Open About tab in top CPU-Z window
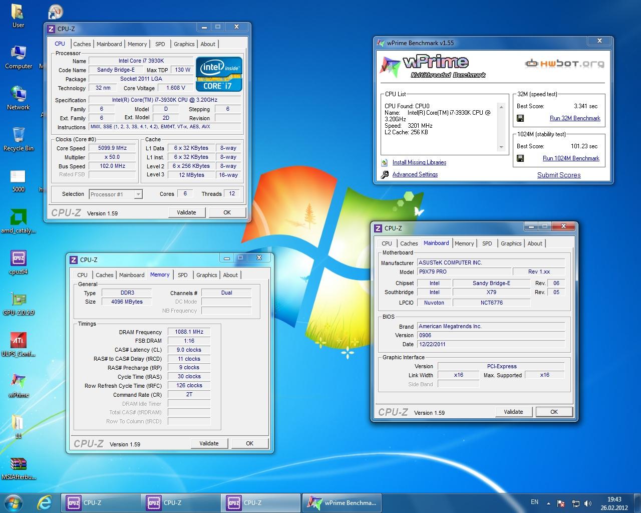 (x=208, y=44)
